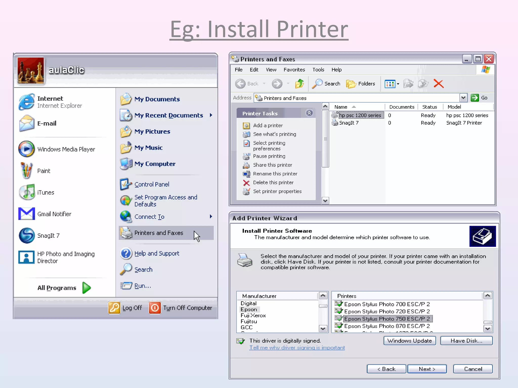
Task: Select Epson in Manufacturer list
Action: (249, 309)
